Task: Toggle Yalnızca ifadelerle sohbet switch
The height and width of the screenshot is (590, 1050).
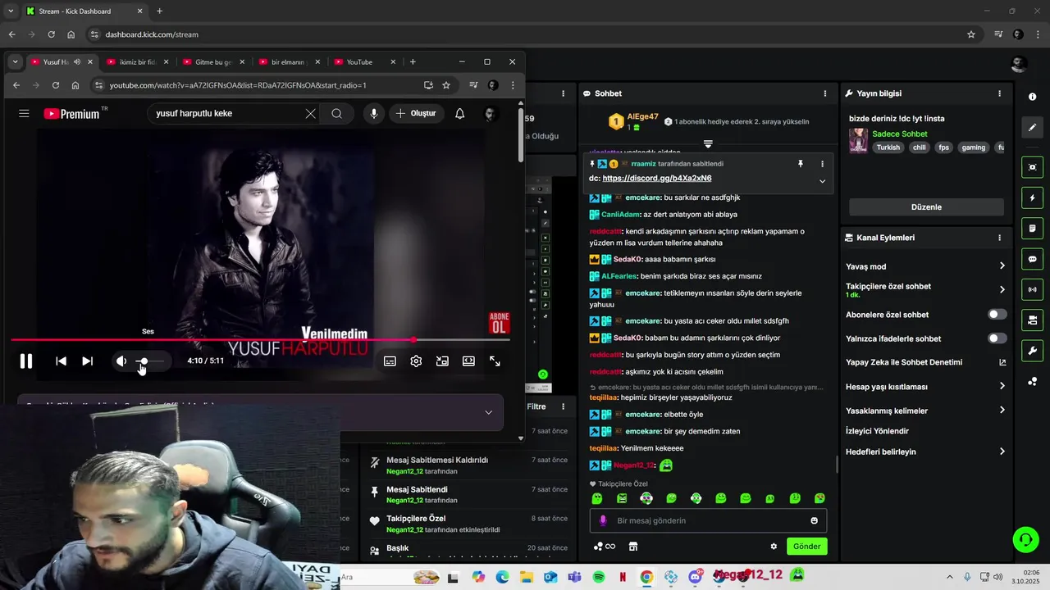Action: [997, 338]
